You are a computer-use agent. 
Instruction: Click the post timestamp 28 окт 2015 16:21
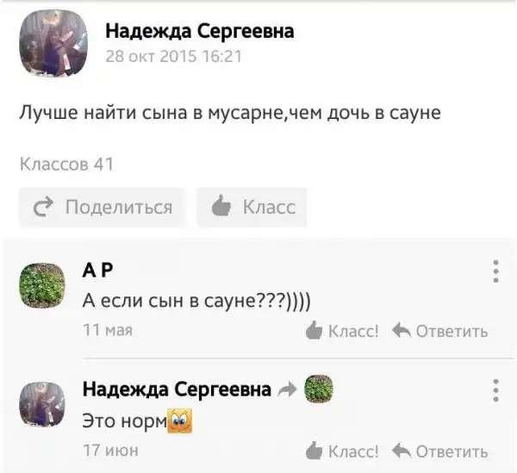tap(173, 57)
